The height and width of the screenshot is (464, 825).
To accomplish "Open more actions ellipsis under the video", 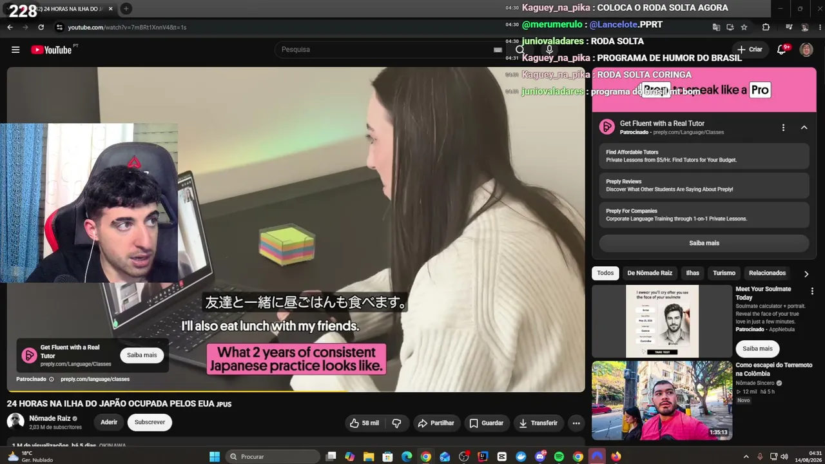I will [x=576, y=423].
